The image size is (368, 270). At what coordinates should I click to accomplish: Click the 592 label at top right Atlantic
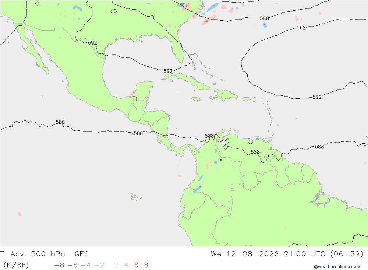click(301, 28)
